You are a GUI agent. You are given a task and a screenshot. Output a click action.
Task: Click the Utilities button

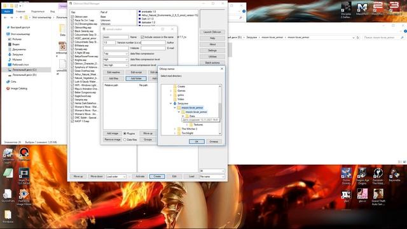pyautogui.click(x=212, y=57)
